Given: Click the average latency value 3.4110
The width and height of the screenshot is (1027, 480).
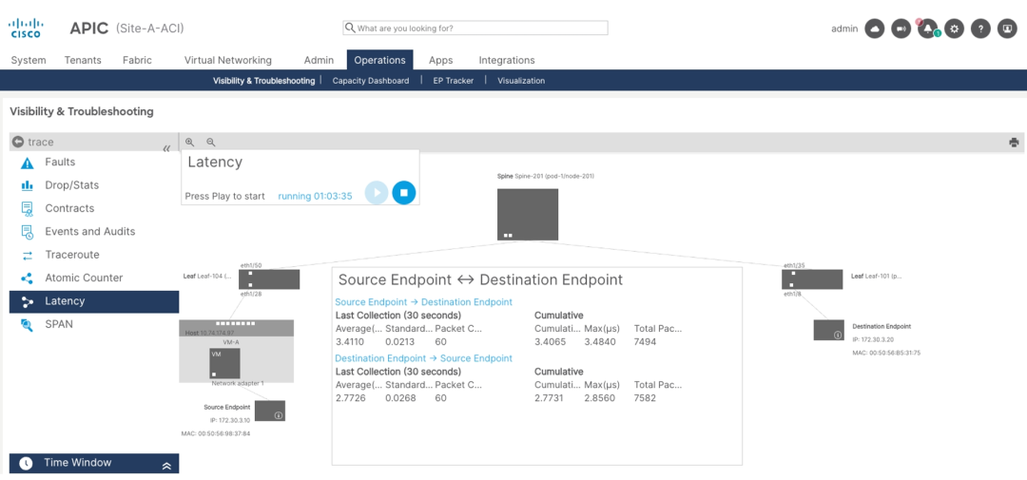Looking at the screenshot, I should coord(350,342).
